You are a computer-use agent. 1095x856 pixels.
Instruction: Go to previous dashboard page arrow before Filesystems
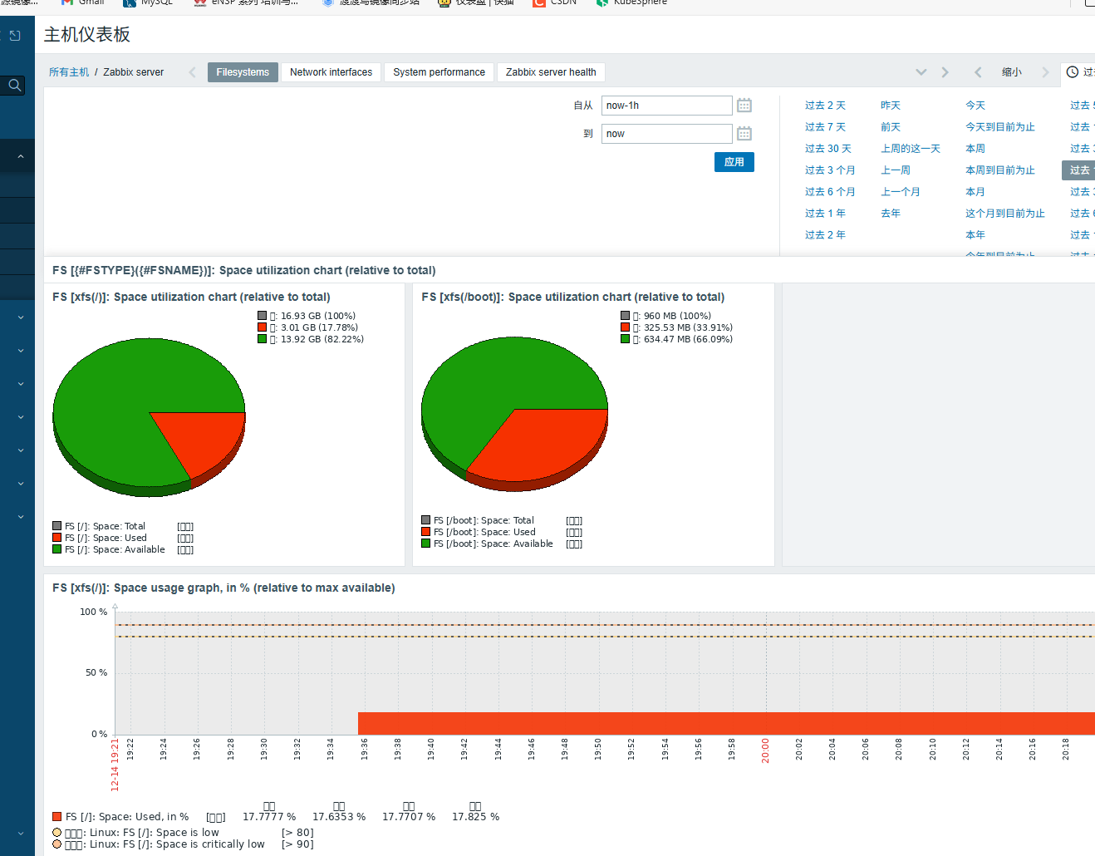192,72
